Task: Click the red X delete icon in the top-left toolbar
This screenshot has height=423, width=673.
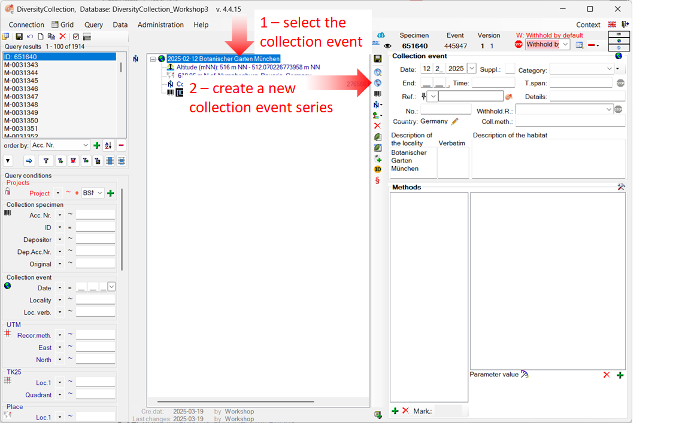Action: pos(62,36)
